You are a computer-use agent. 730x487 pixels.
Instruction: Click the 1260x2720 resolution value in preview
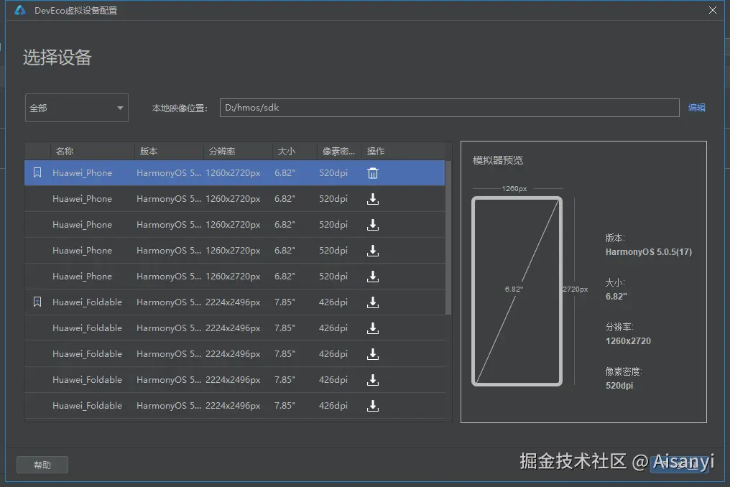pyautogui.click(x=628, y=340)
